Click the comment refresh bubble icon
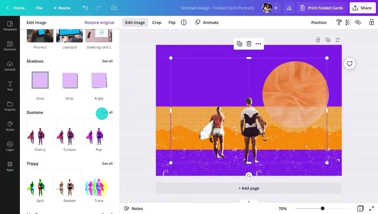 349,64
